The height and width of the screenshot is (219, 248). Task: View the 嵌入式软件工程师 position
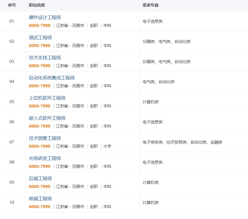47,118
